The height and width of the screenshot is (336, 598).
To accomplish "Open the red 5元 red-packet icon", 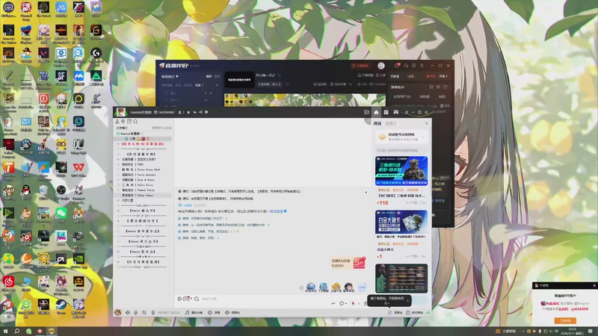I will [x=359, y=263].
